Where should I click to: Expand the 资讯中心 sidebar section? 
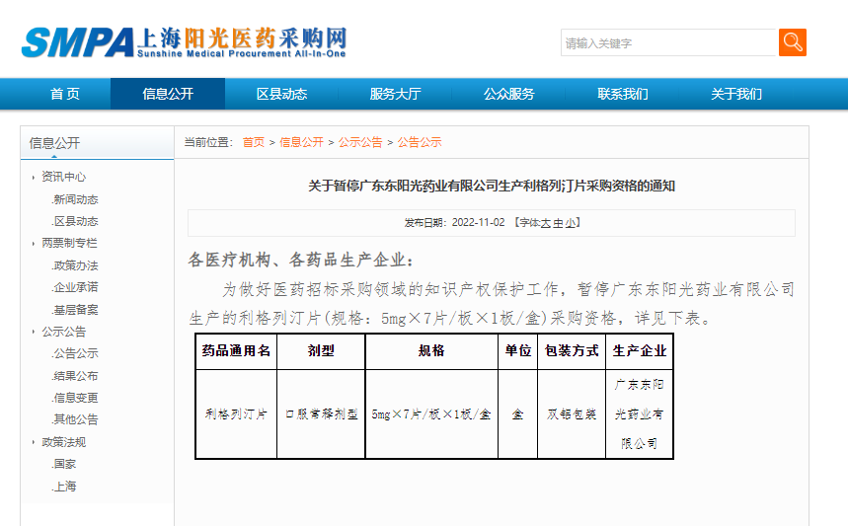pyautogui.click(x=63, y=177)
